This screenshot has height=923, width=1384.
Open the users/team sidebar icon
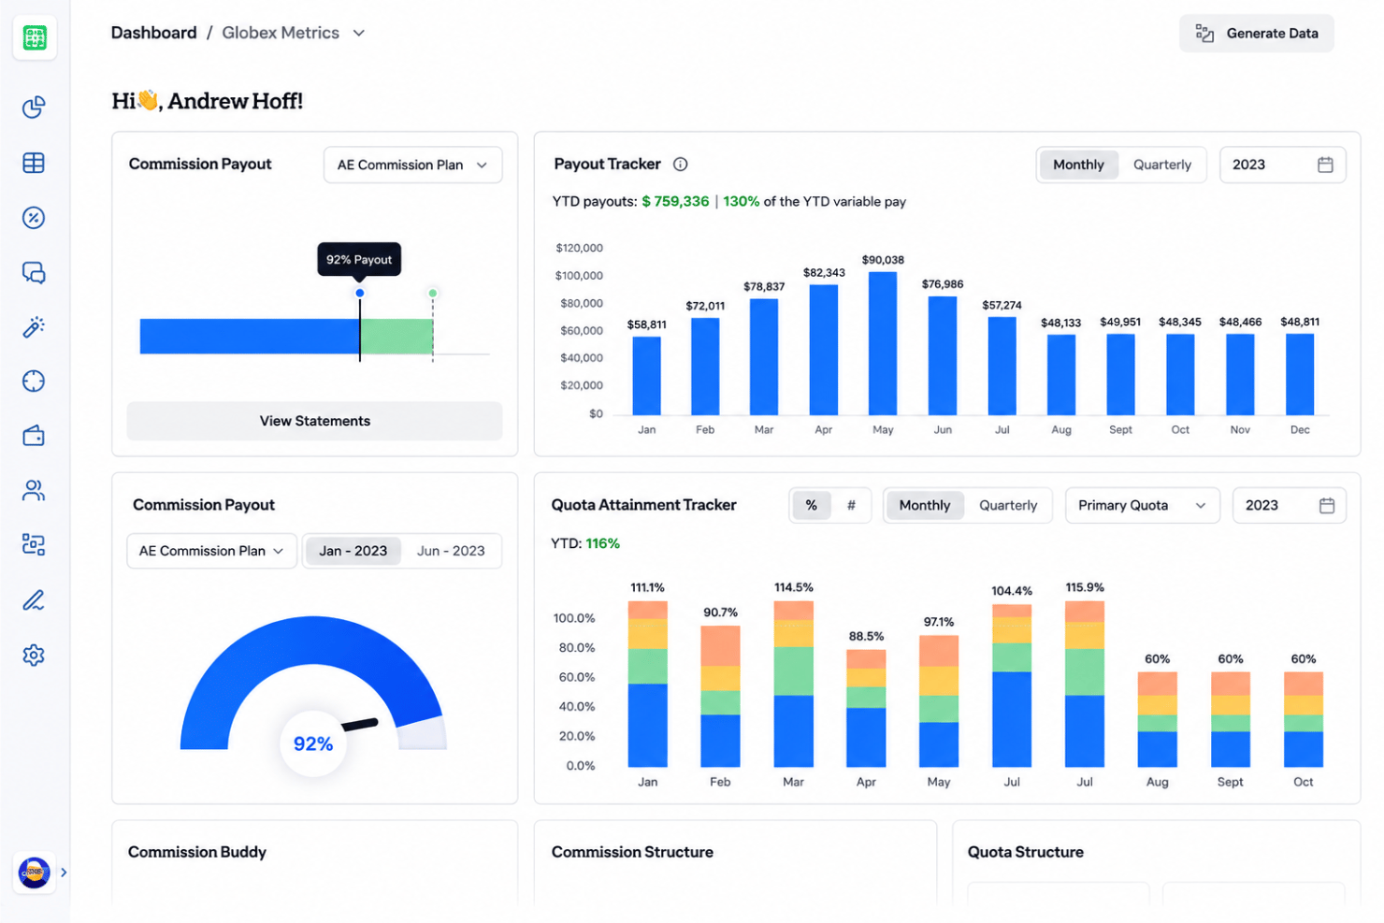(34, 490)
